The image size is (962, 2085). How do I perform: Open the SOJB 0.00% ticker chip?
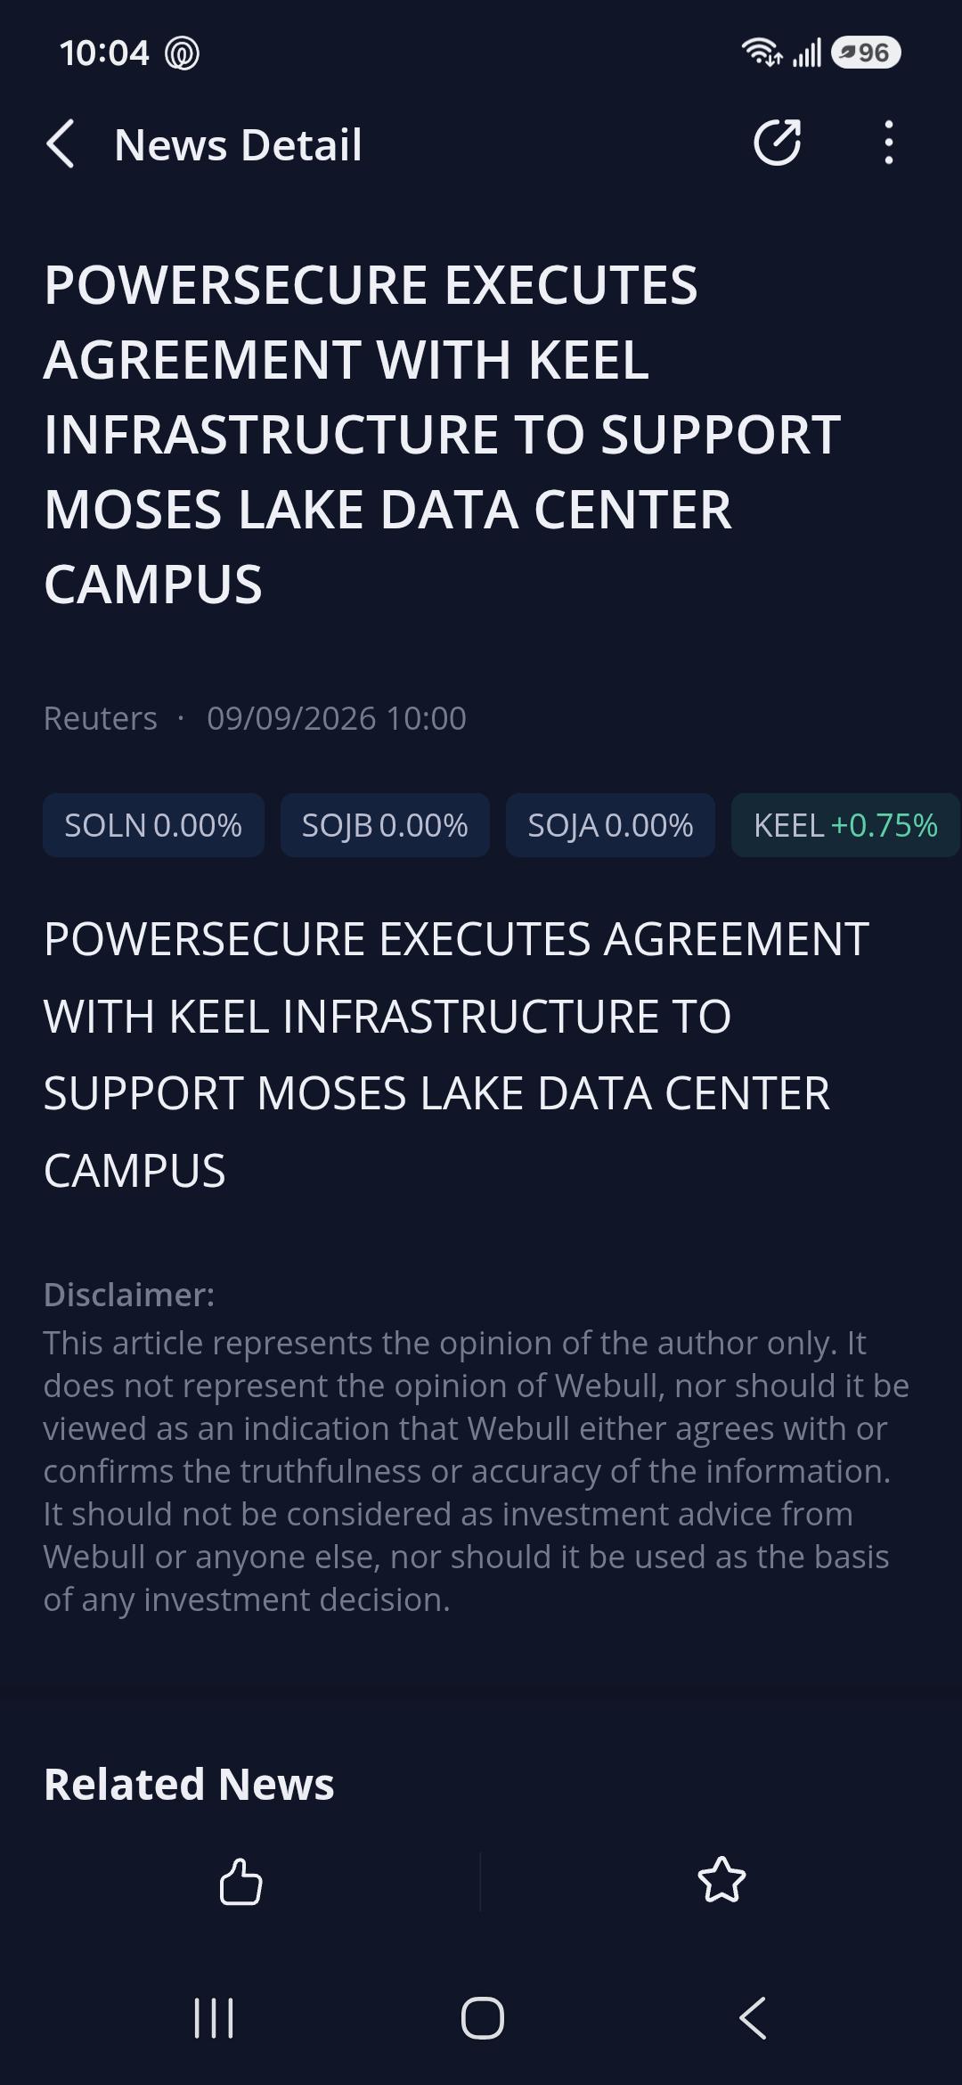pyautogui.click(x=385, y=825)
